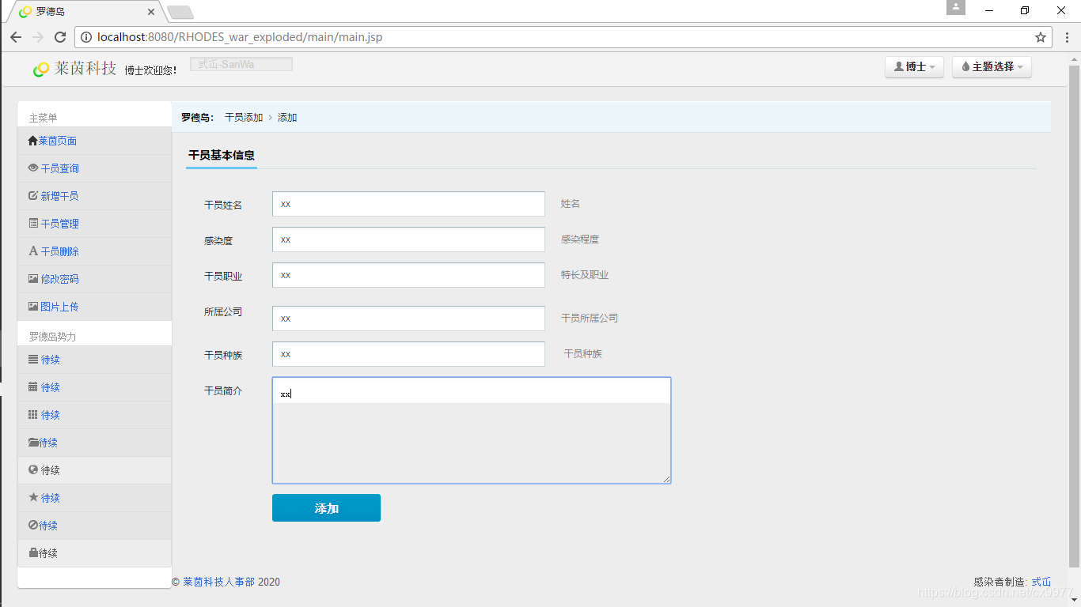Open the 干员查询 menu item
This screenshot has height=607, width=1081.
94,168
